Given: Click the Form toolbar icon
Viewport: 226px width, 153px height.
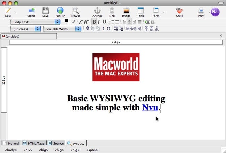Looking at the screenshot, I should point(156,11).
